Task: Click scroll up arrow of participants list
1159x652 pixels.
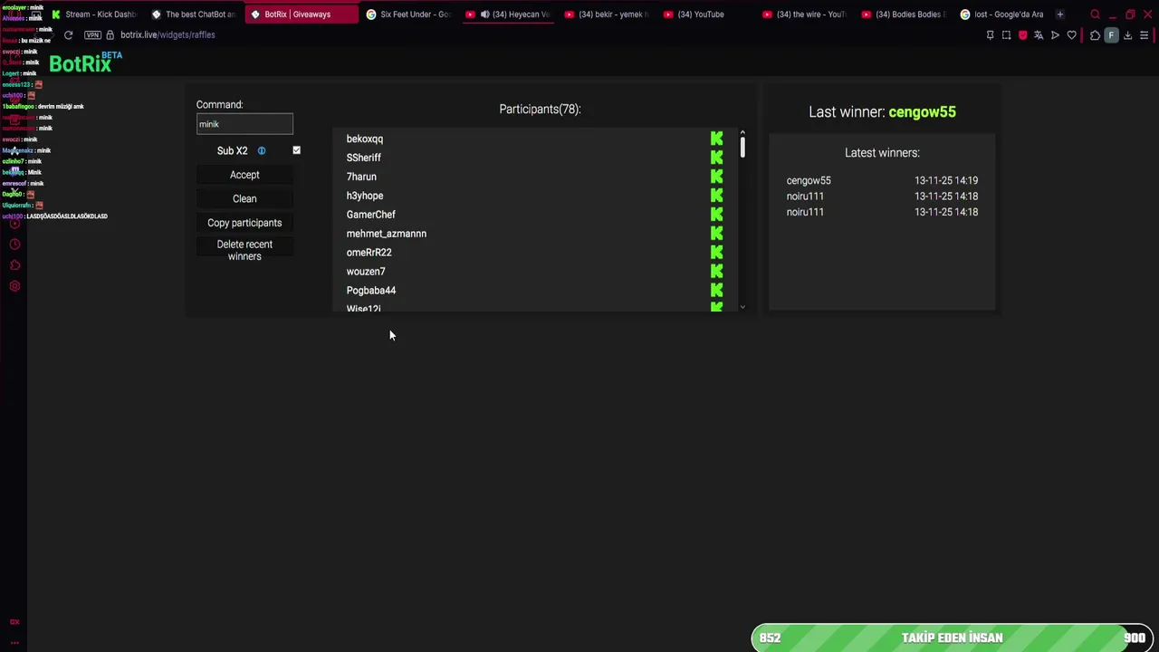Action: point(742,133)
